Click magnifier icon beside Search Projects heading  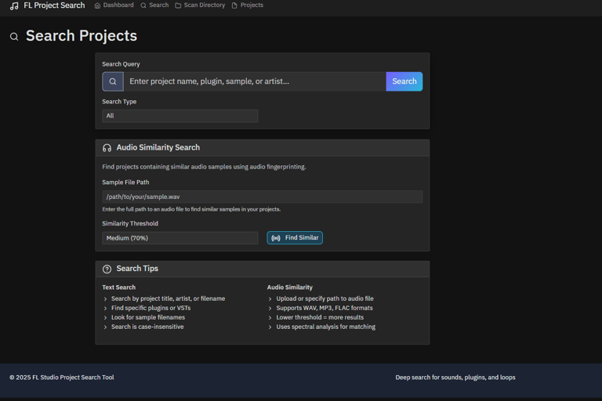pyautogui.click(x=14, y=37)
